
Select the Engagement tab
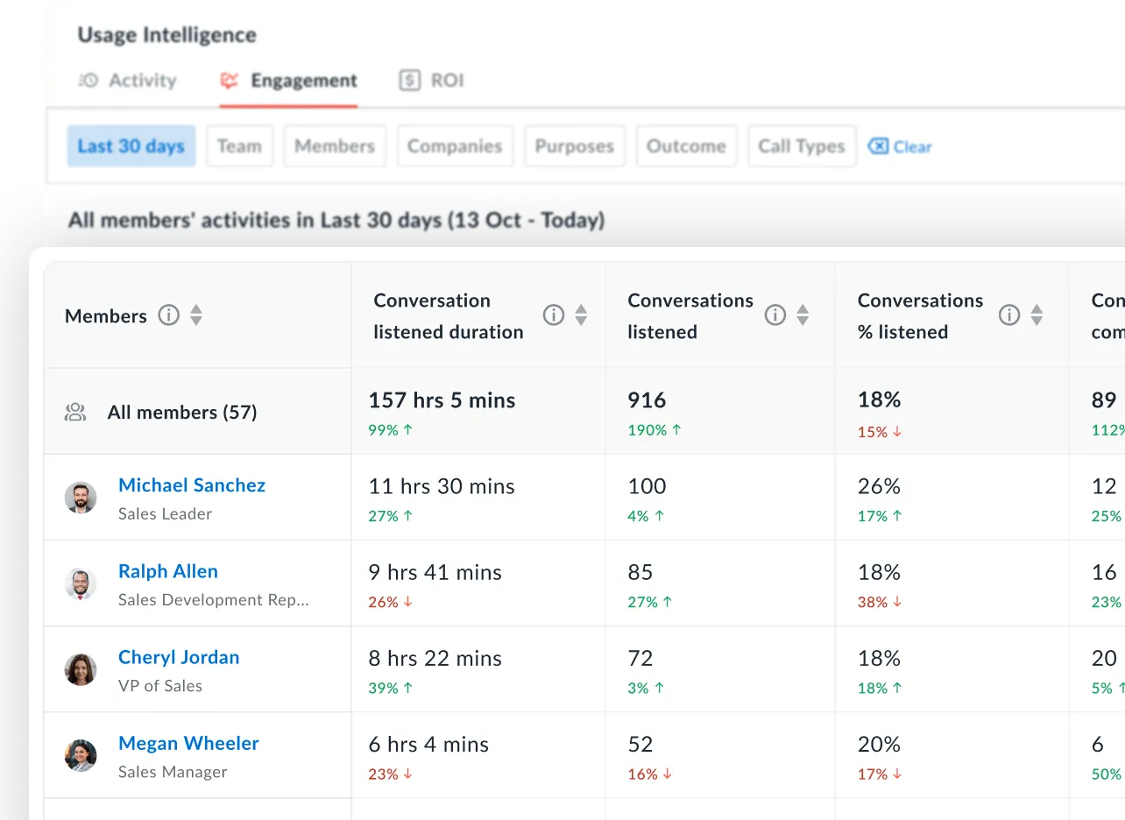288,81
